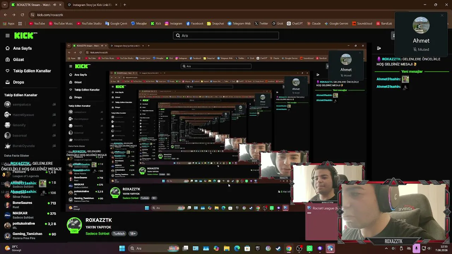Open the YouTube Music bookmark

(x=61, y=24)
